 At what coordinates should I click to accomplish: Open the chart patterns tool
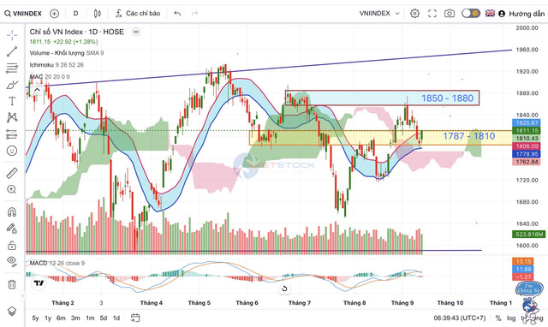click(x=12, y=118)
